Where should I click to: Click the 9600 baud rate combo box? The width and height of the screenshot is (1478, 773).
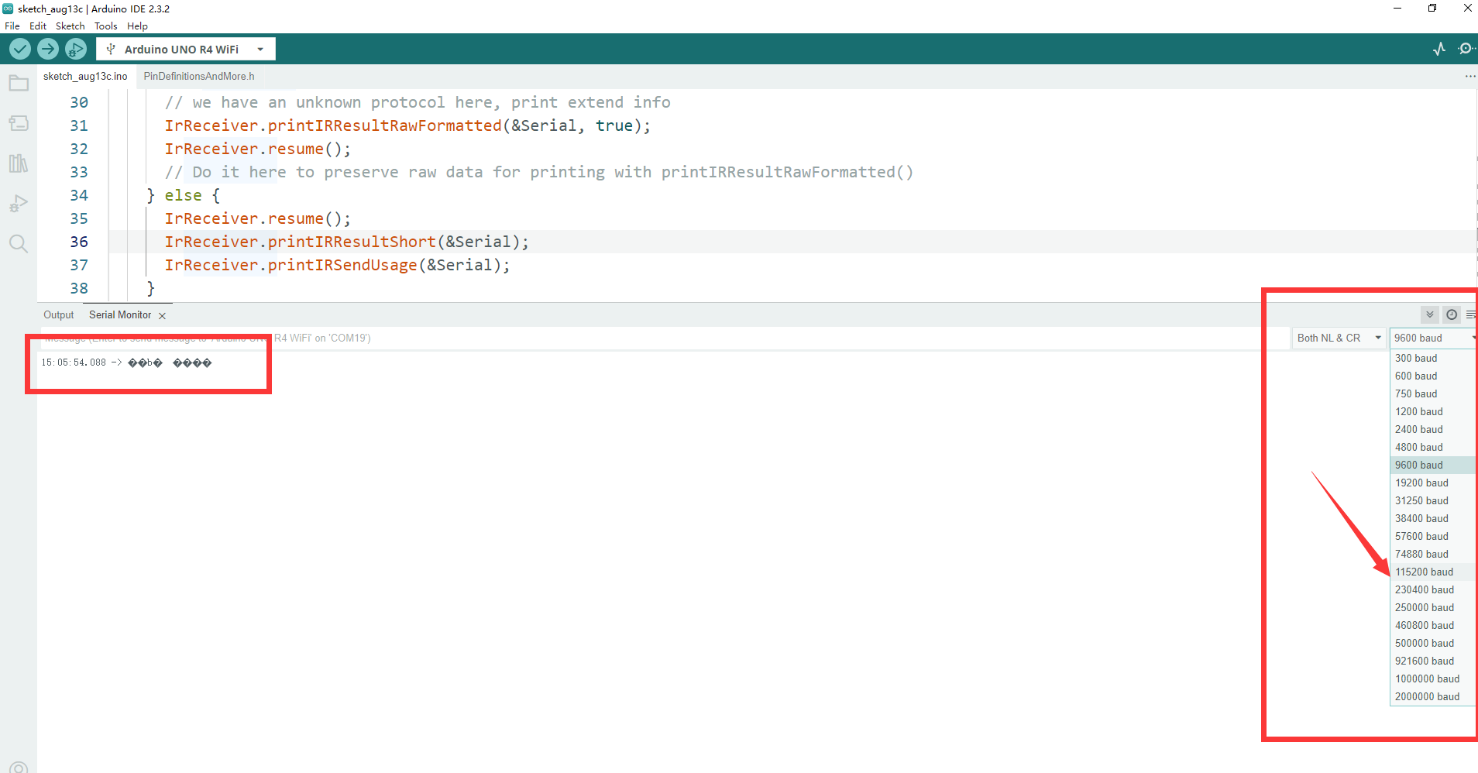pos(1433,338)
